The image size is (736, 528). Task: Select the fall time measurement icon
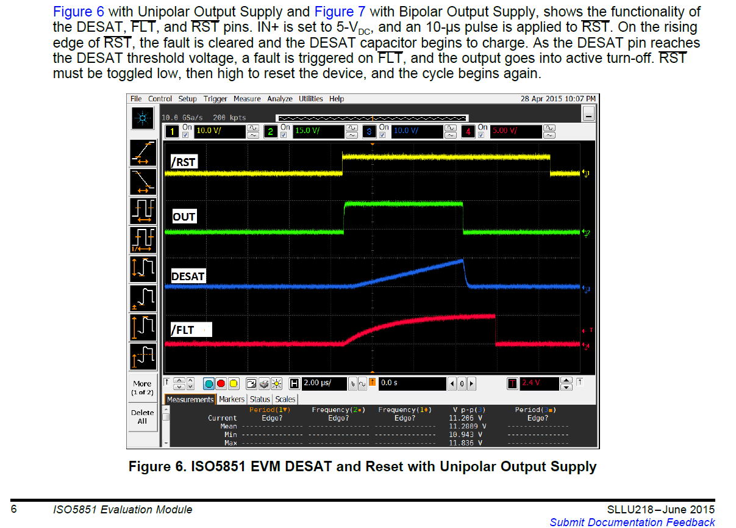click(x=143, y=181)
